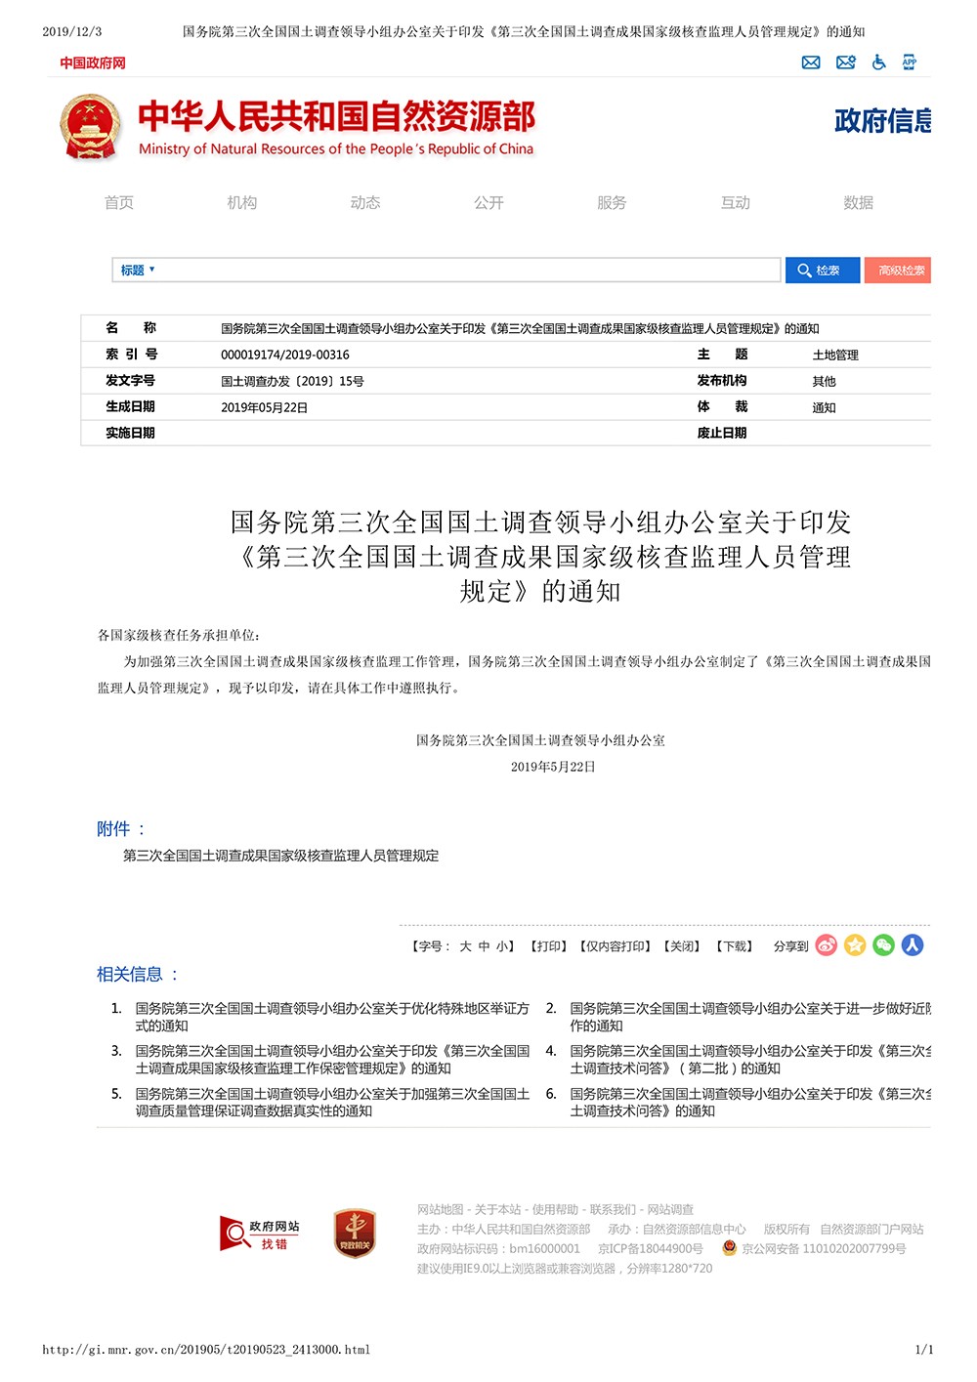The image size is (977, 1382).
Task: Click the 政府信息 heading link
Action: (882, 121)
